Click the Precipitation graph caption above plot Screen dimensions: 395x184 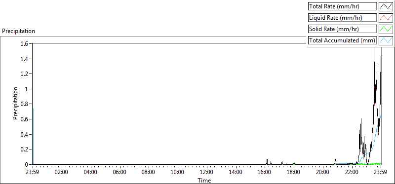(x=18, y=31)
